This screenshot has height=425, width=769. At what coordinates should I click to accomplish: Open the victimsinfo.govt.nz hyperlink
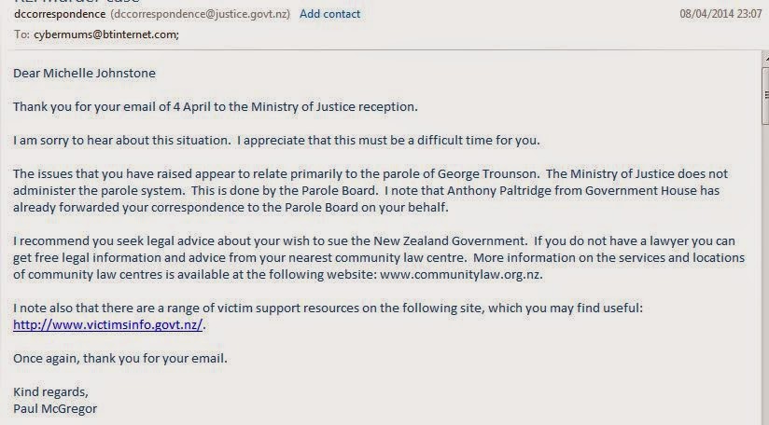[x=108, y=325]
